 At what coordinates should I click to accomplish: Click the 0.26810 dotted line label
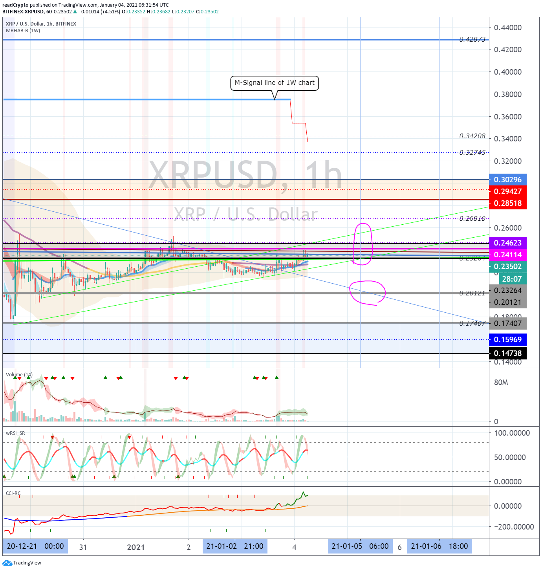472,218
